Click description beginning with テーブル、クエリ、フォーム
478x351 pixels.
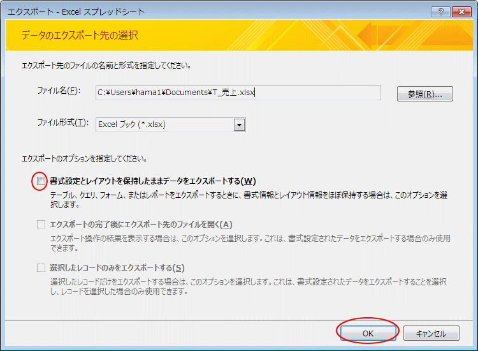(x=249, y=200)
